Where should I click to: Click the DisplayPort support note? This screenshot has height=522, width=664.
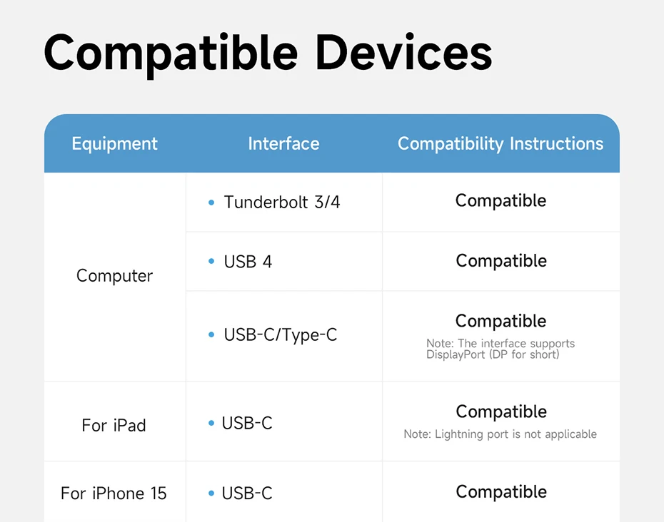coord(500,349)
